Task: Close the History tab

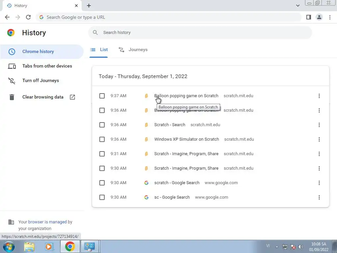Action: [76, 6]
